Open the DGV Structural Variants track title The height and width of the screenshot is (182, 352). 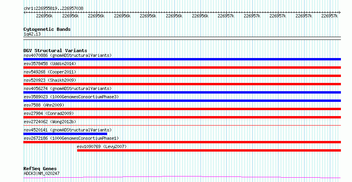point(55,51)
